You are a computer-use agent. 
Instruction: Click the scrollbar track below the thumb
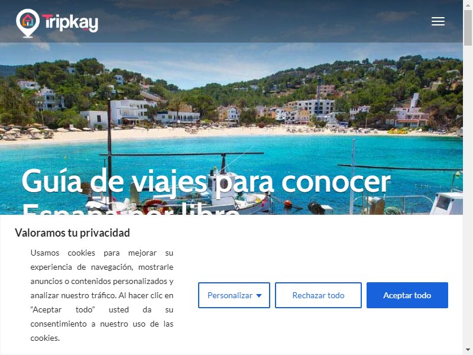click(468, 196)
